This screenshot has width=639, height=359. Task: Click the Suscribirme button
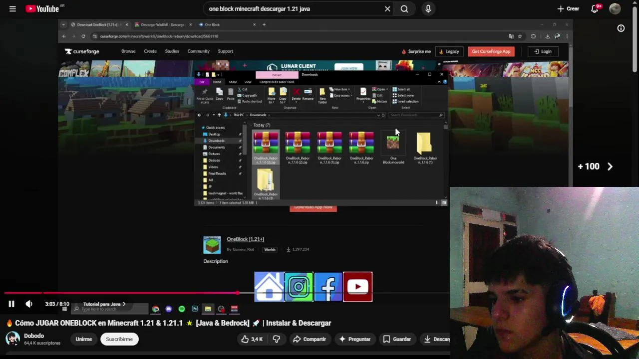[119, 339]
